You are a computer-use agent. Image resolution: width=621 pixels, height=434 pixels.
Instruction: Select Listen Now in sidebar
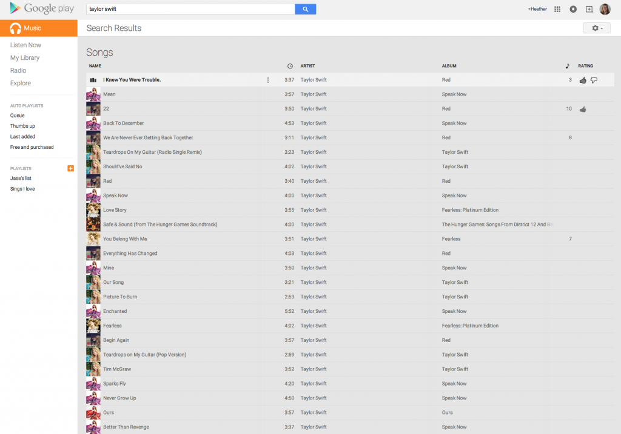25,45
